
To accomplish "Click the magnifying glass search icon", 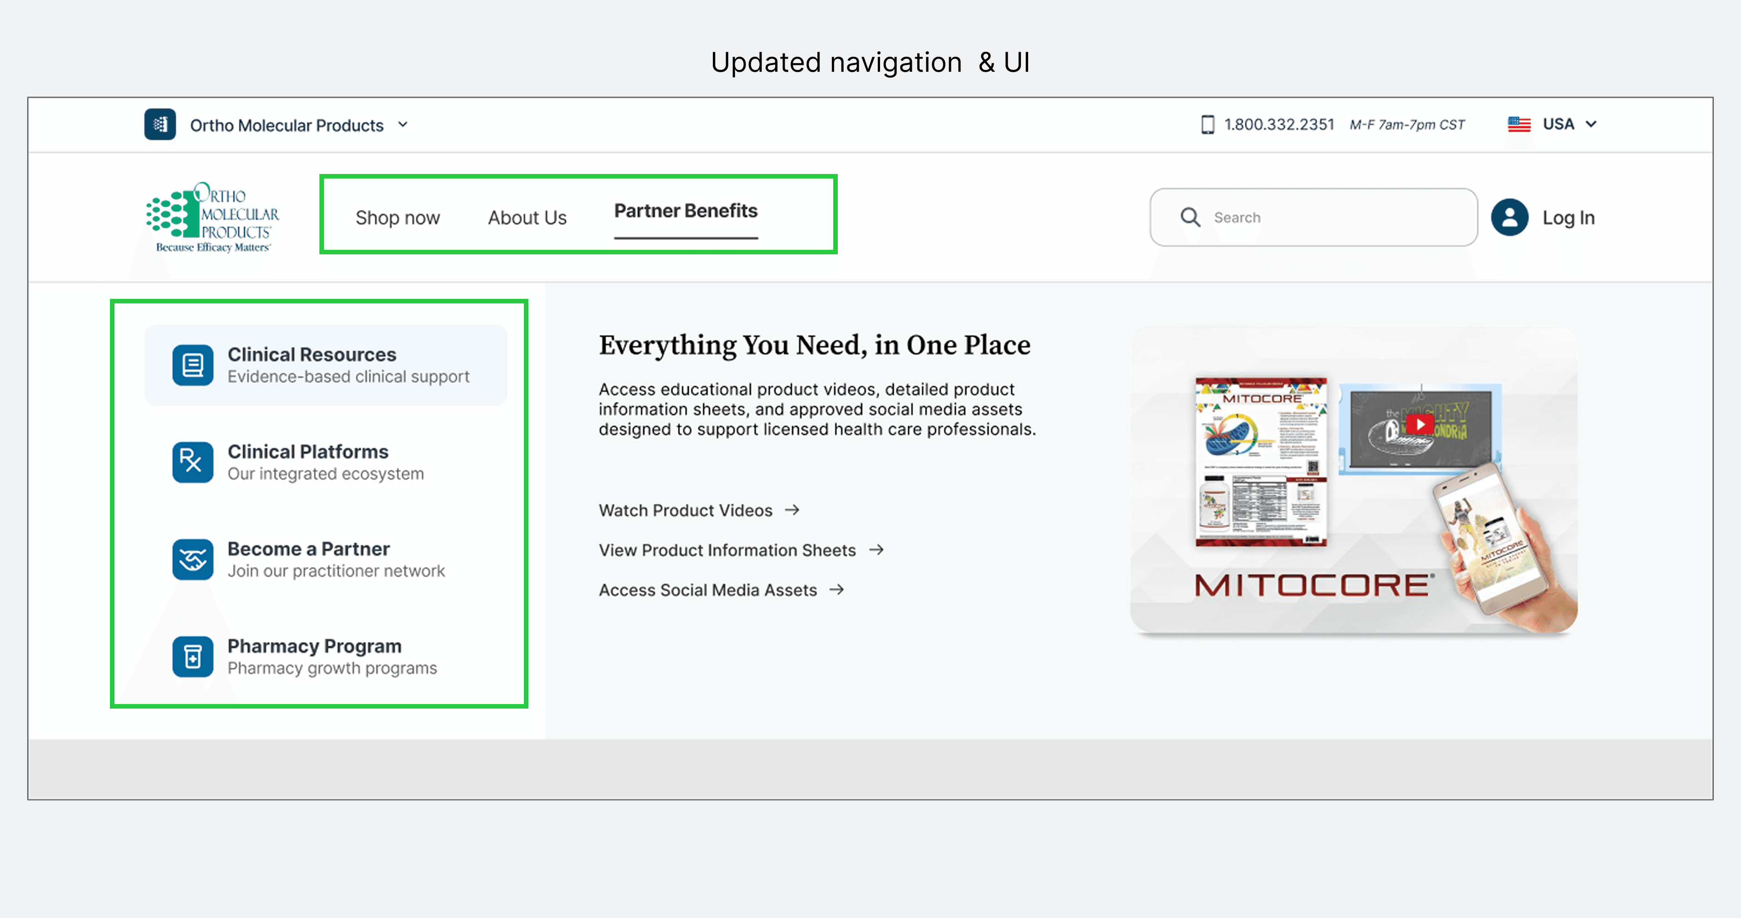I will 1190,218.
